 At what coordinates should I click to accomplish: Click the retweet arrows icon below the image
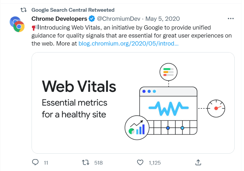[x=86, y=162]
